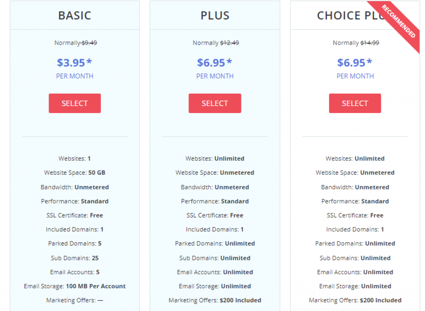Click Basic plan's Website Space 50 GB line

point(75,173)
